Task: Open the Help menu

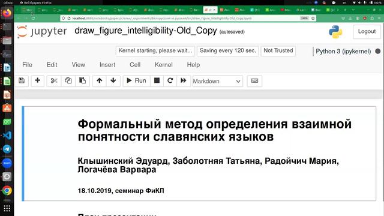Action: tap(193, 65)
